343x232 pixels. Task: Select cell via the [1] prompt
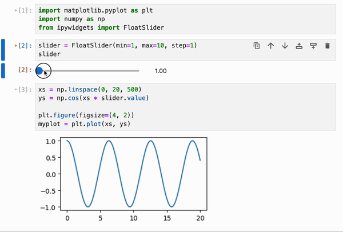(25, 10)
